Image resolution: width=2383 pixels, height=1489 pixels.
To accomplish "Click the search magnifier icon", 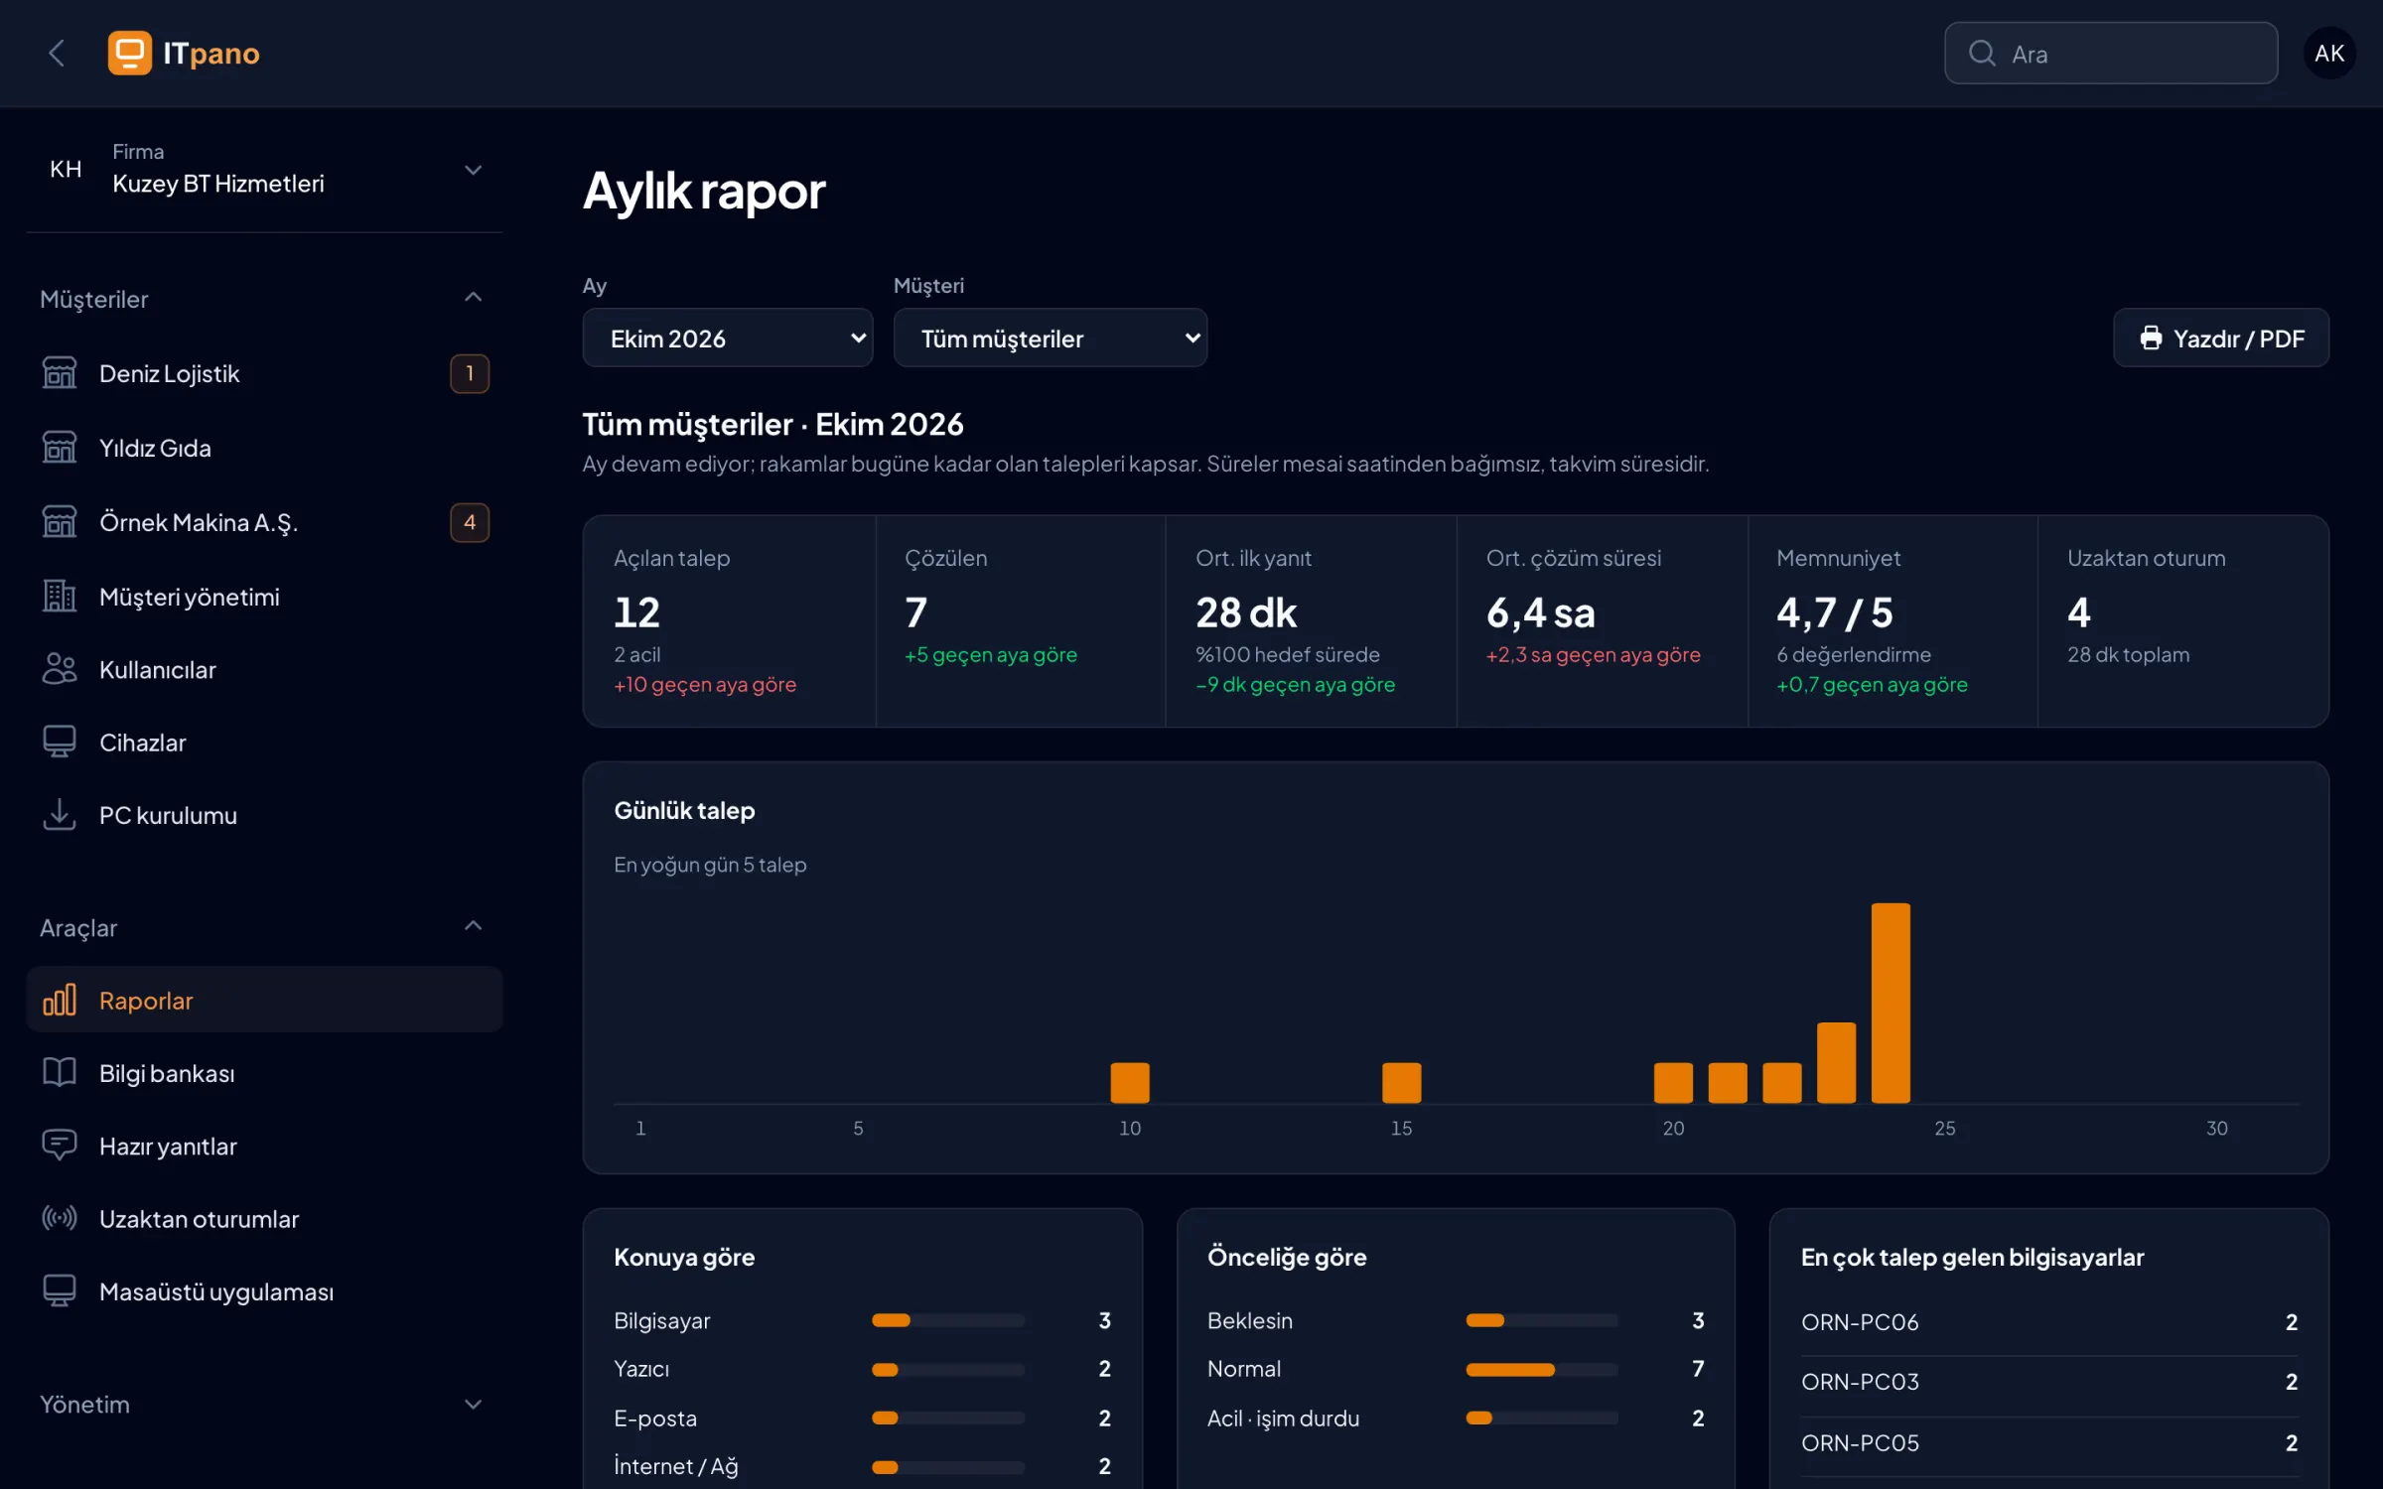I will click(1982, 53).
